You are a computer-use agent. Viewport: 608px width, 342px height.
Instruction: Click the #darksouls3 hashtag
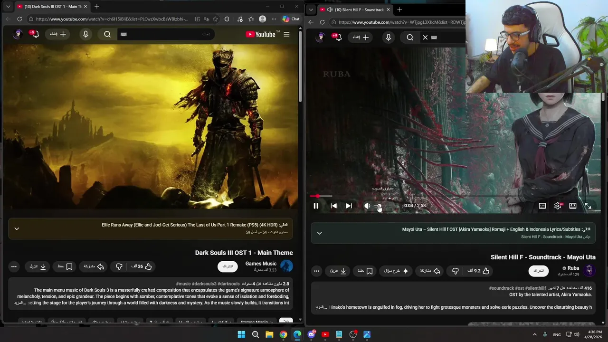(204, 284)
